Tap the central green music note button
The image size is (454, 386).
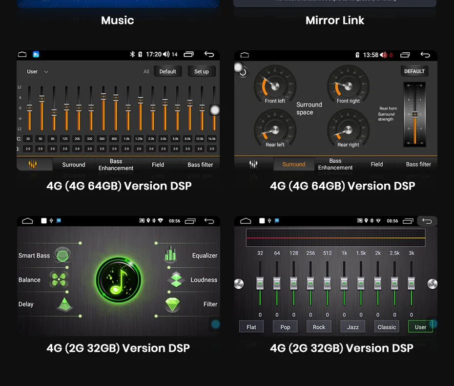click(x=119, y=280)
